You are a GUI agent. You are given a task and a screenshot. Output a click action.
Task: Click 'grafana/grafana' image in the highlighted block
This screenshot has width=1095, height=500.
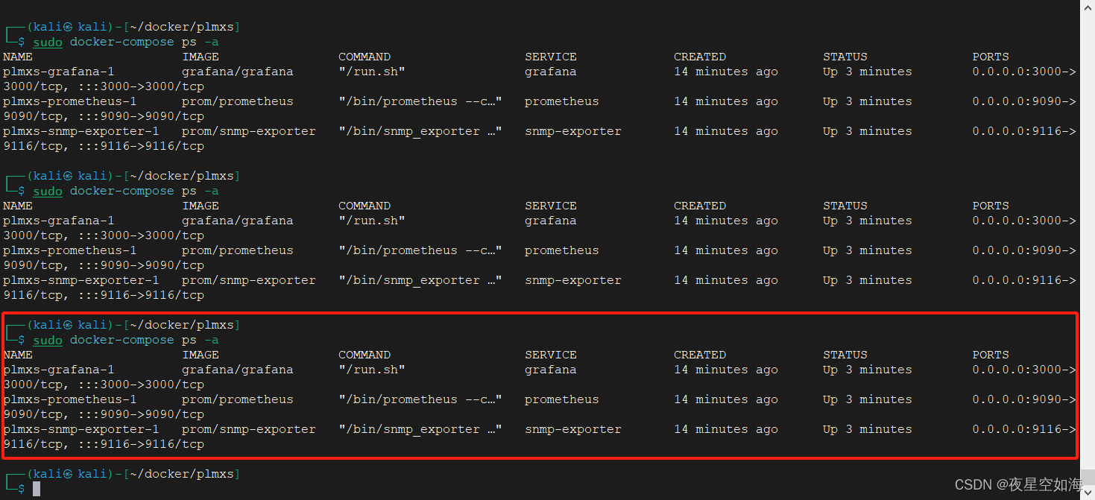[238, 370]
